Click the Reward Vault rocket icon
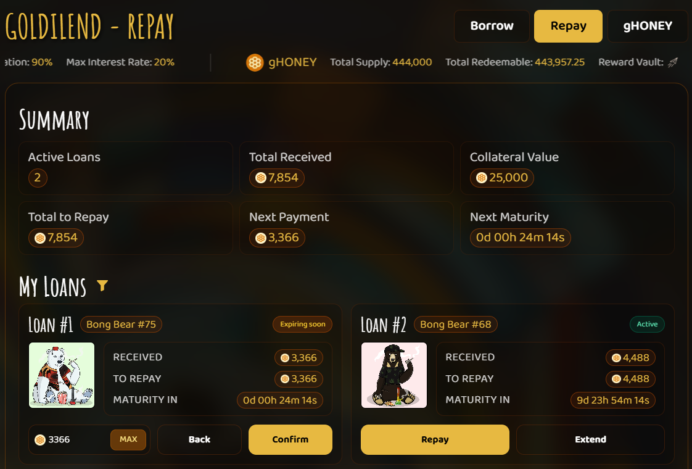Viewport: 692px width, 469px height. (x=673, y=62)
